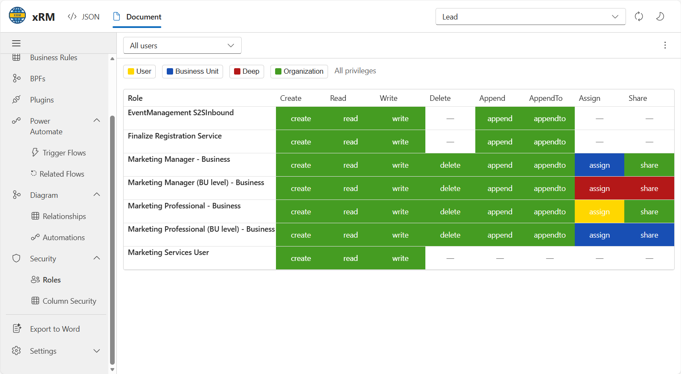The width and height of the screenshot is (681, 374).
Task: Select EventManagement S2SInbound role row
Action: click(x=399, y=118)
